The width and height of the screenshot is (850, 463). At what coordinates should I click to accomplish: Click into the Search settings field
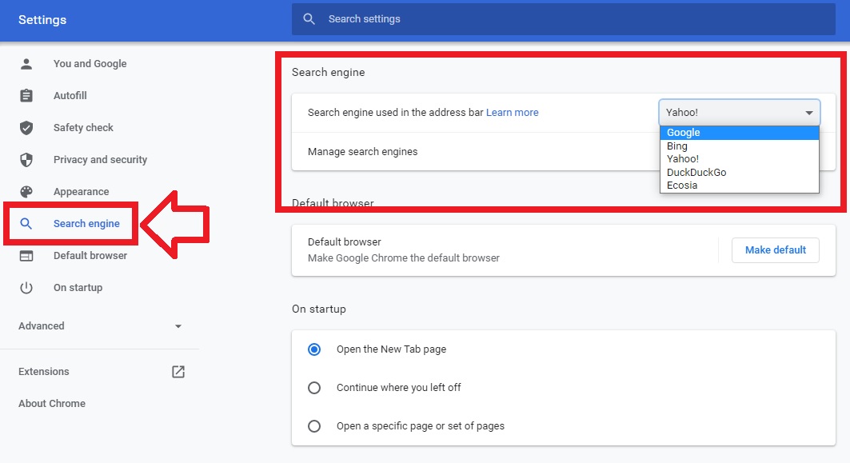click(x=563, y=19)
